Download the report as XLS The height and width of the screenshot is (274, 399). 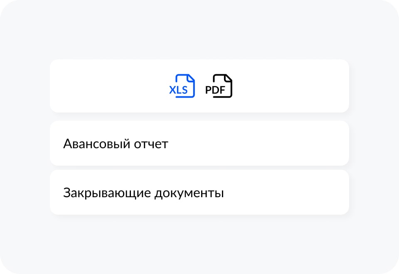[182, 86]
